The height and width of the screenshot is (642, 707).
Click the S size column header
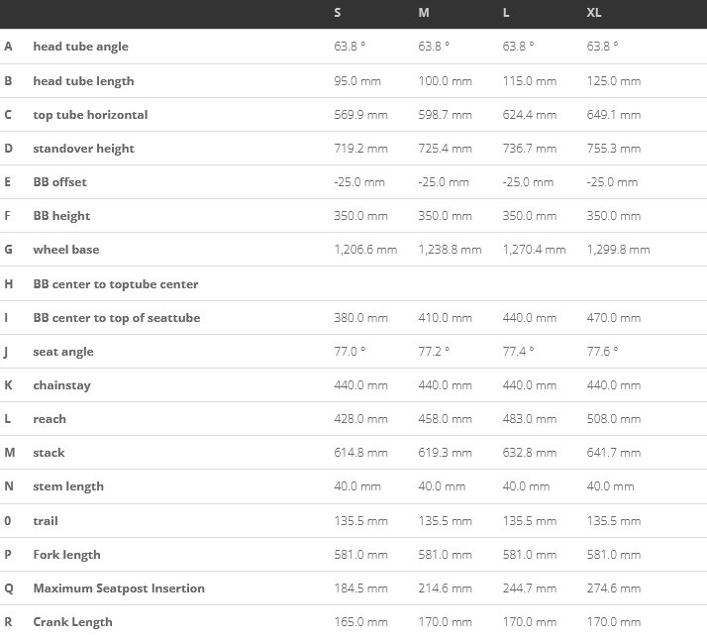click(338, 13)
